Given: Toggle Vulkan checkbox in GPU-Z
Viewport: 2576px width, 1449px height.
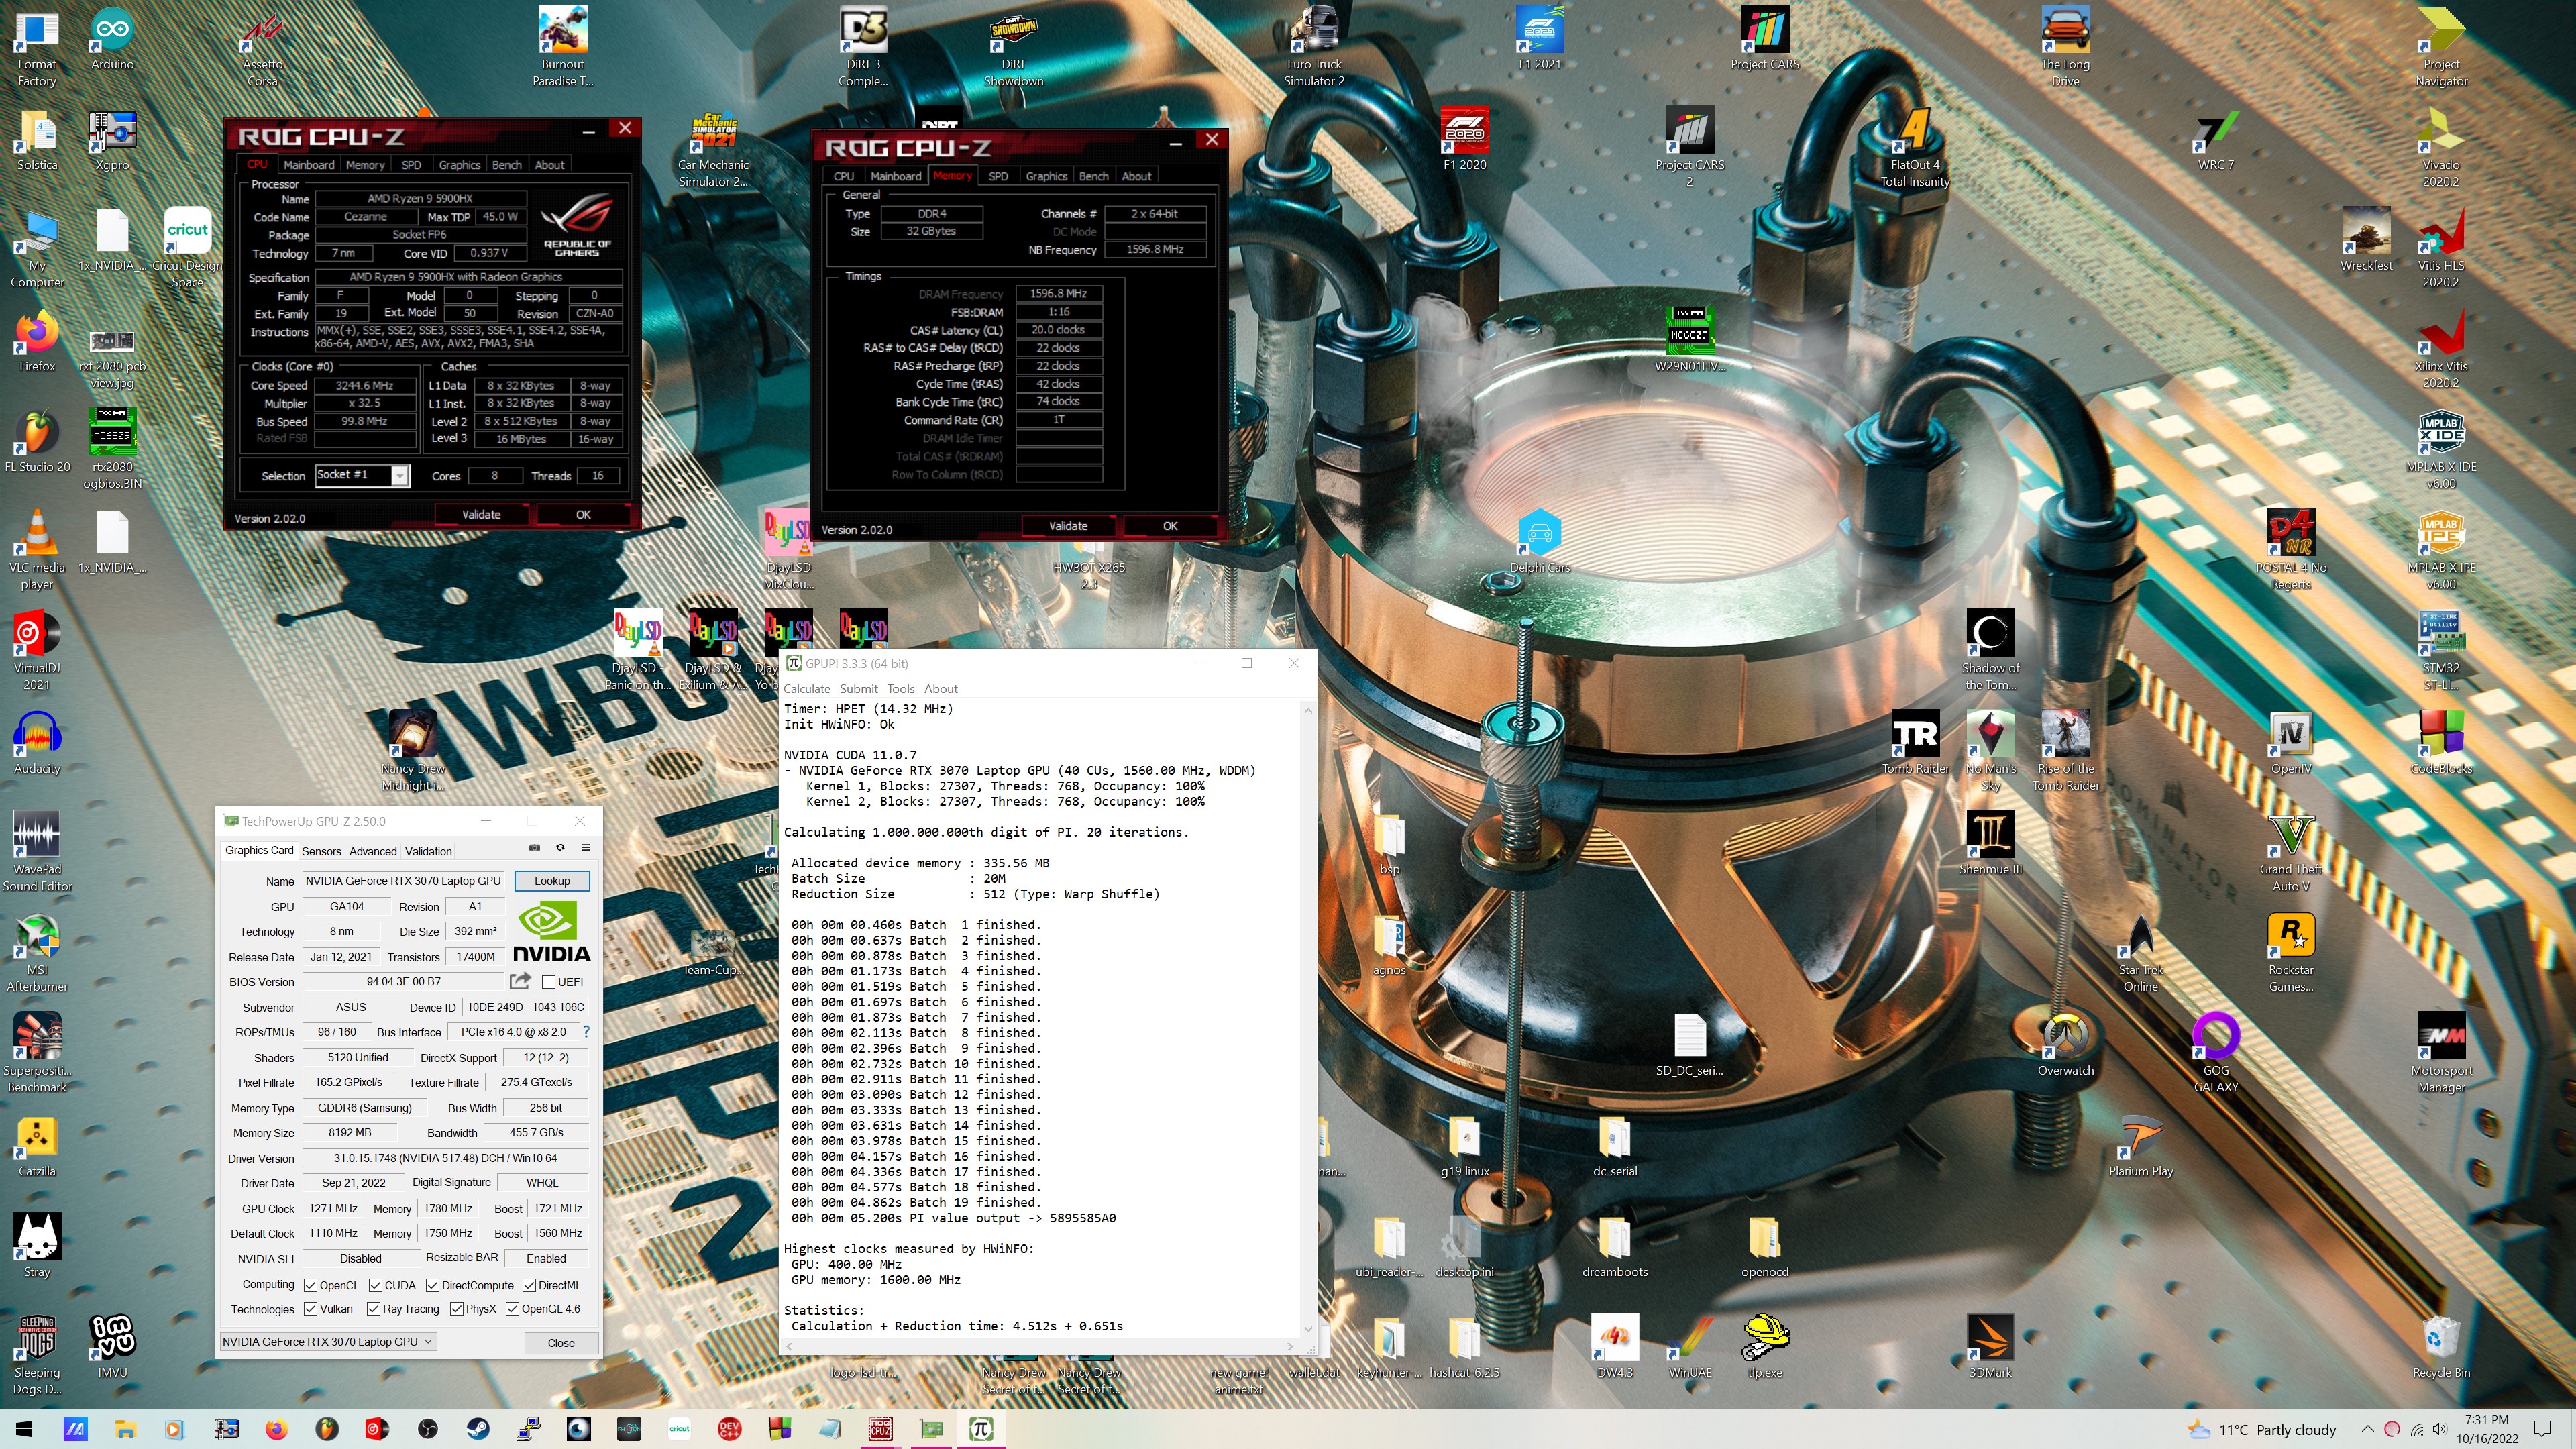Looking at the screenshot, I should tap(311, 1309).
